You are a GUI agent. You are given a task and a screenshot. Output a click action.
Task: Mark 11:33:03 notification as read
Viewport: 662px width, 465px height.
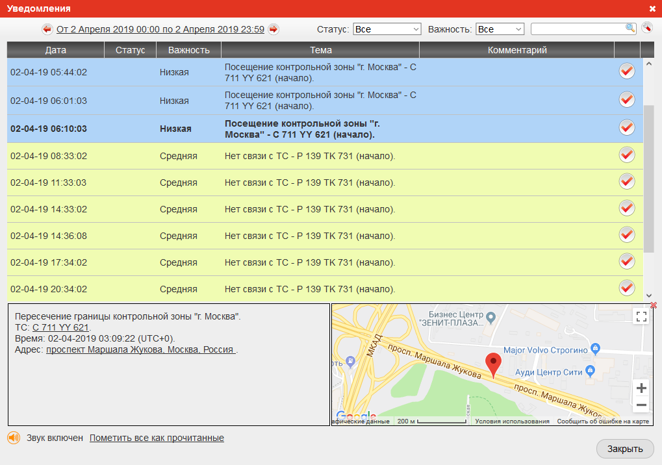(x=626, y=181)
